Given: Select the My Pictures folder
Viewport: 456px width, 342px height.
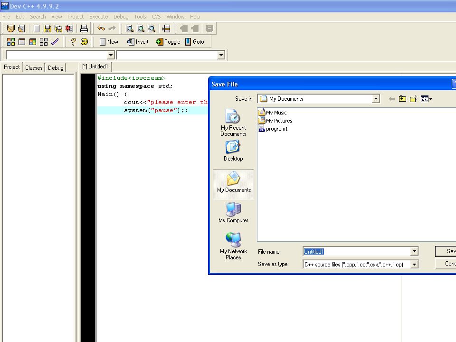Looking at the screenshot, I should click(275, 120).
